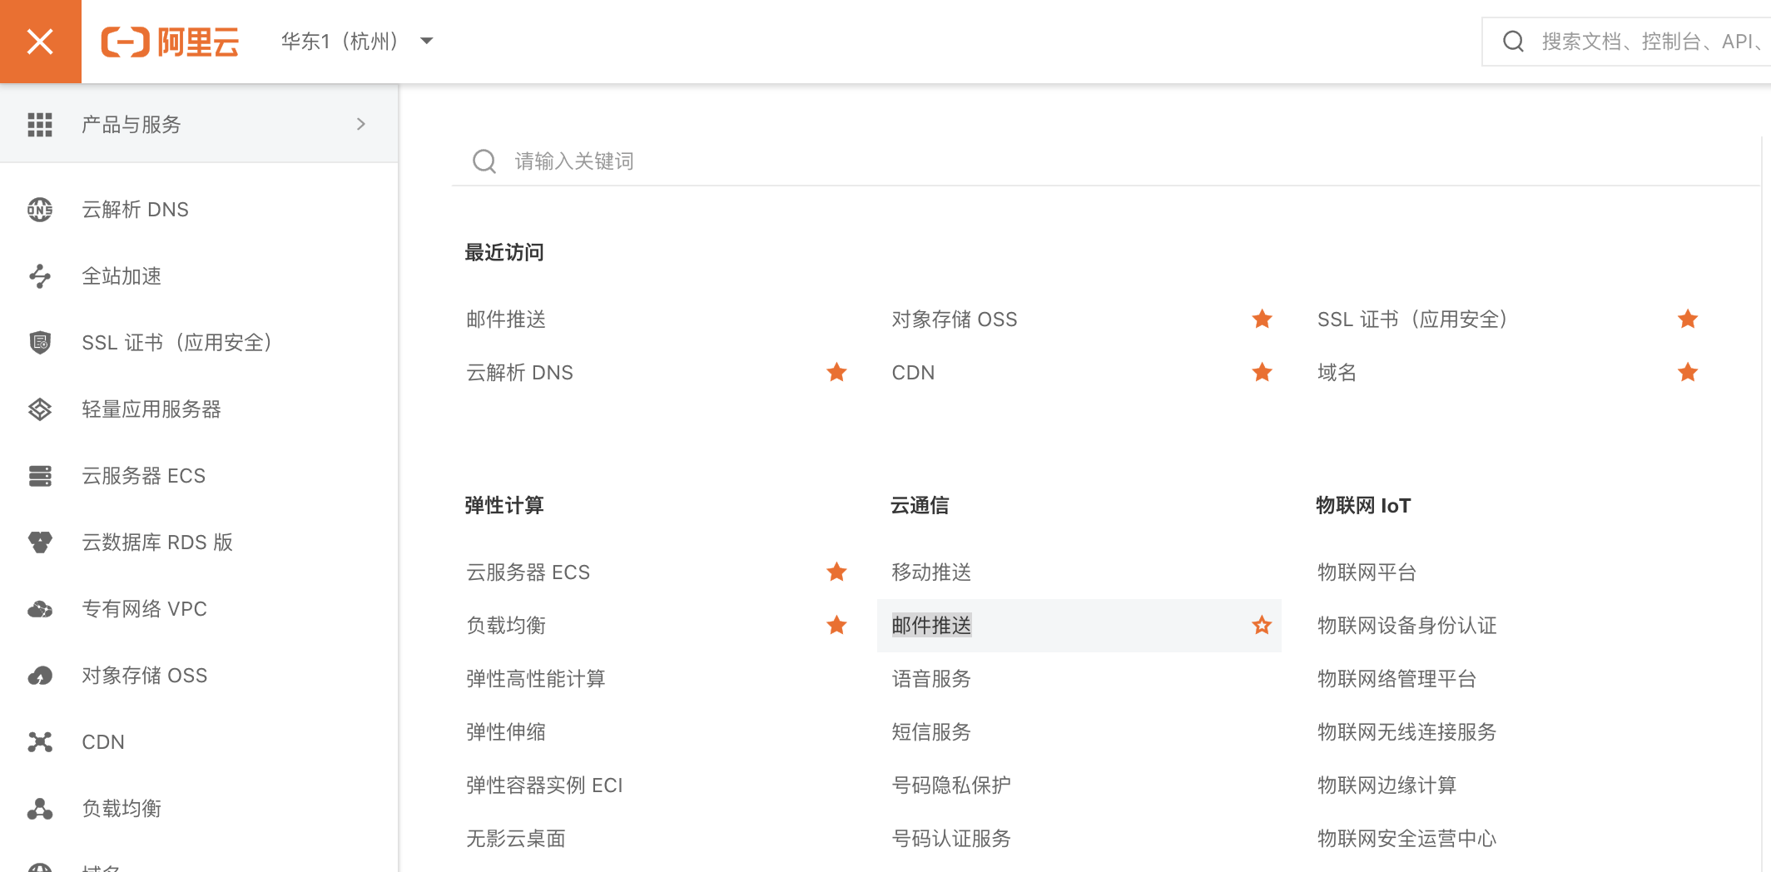Open 物联网平台 under 物联网 IoT

click(x=1367, y=572)
